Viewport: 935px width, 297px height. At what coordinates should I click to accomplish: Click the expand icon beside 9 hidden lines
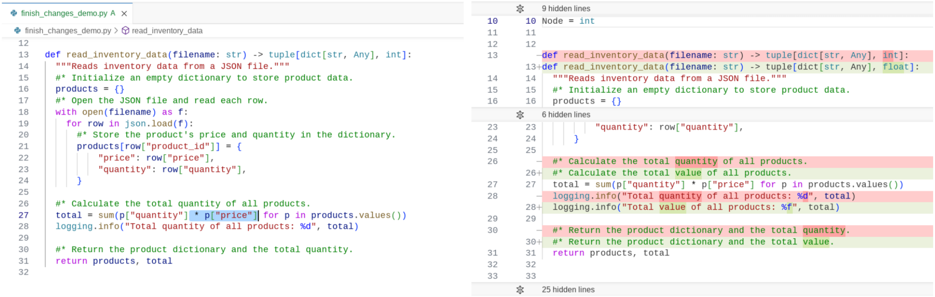(520, 9)
